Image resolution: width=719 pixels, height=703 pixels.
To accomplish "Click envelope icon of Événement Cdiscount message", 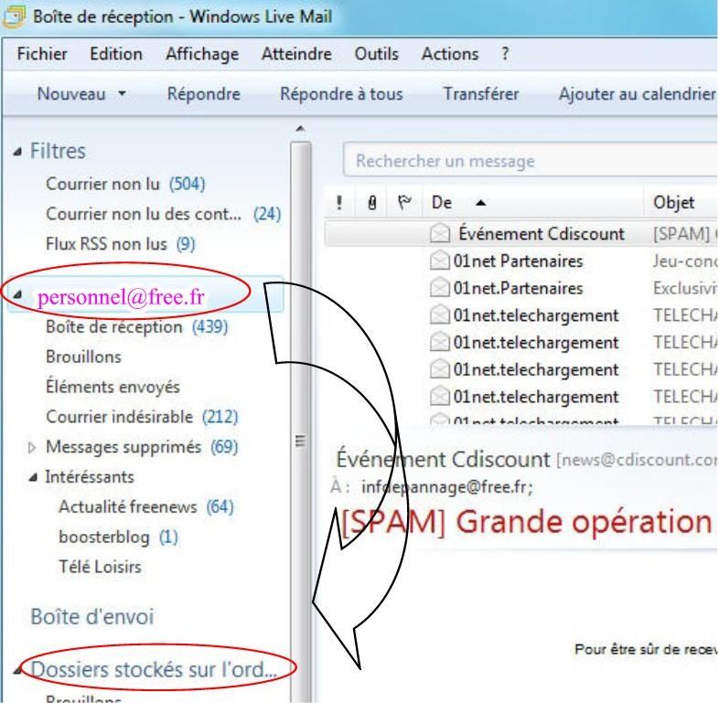I will click(440, 234).
